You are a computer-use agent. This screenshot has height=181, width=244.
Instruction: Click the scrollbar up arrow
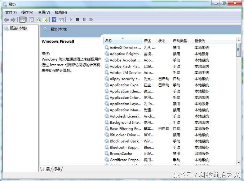coord(238,40)
